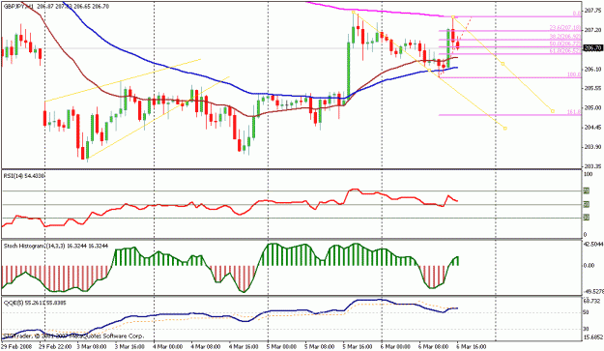
Task: Click the Stoch Histogram(14,3,3) indicator label
Action: pyautogui.click(x=56, y=246)
